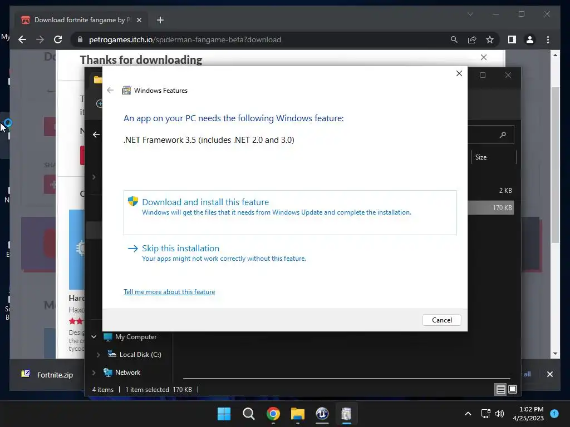This screenshot has height=427, width=570.
Task: Open Chrome tab search dropdown arrow
Action: coord(470,14)
